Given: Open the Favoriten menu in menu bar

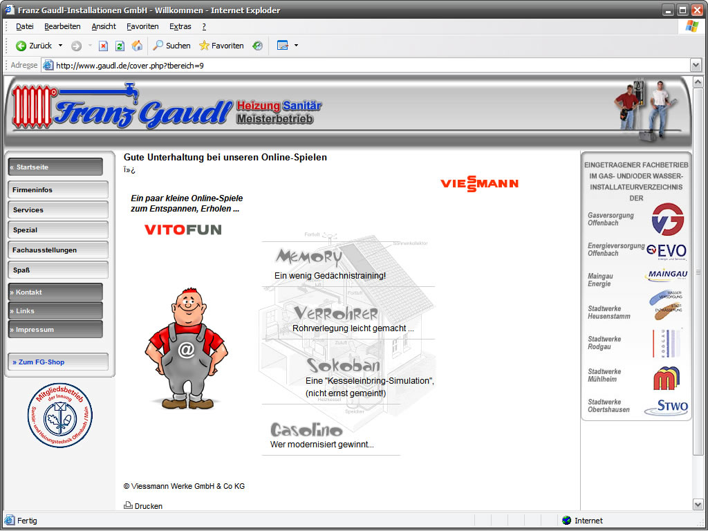Looking at the screenshot, I should [x=142, y=27].
